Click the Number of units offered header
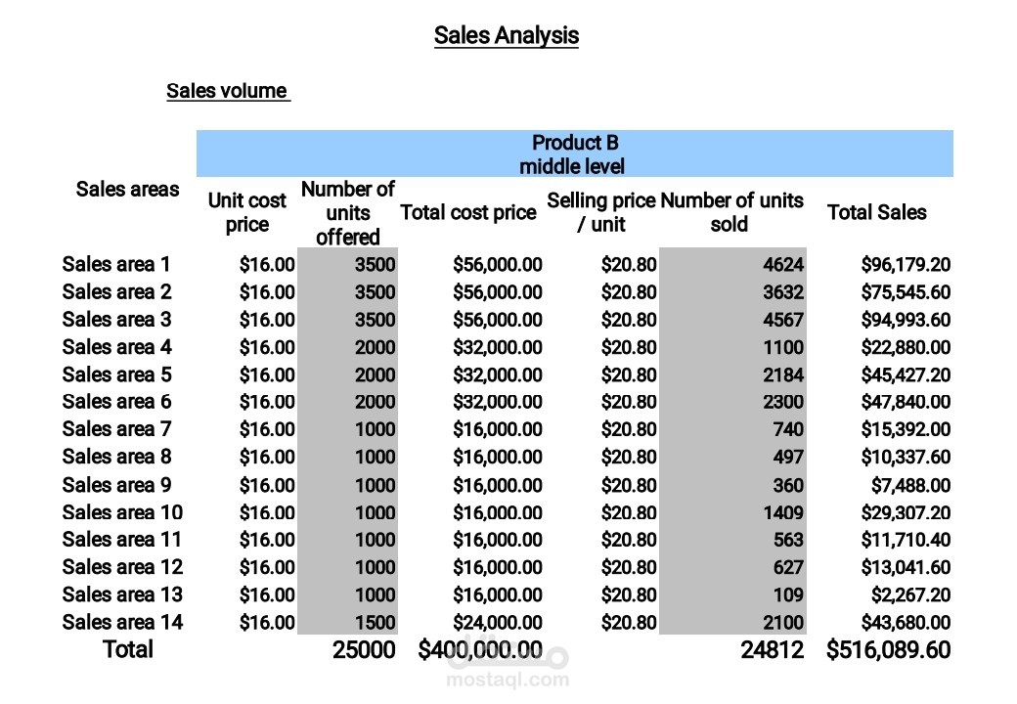Viewport: 1017px width, 704px height. coord(348,213)
